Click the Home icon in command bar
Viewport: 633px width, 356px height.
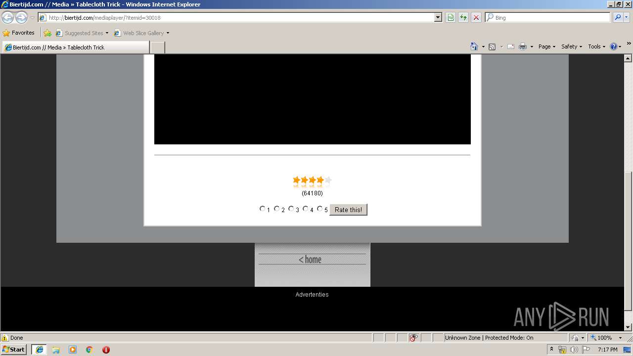click(474, 46)
